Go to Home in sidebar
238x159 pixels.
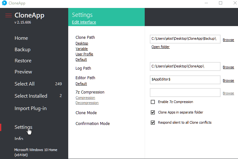(x=21, y=38)
